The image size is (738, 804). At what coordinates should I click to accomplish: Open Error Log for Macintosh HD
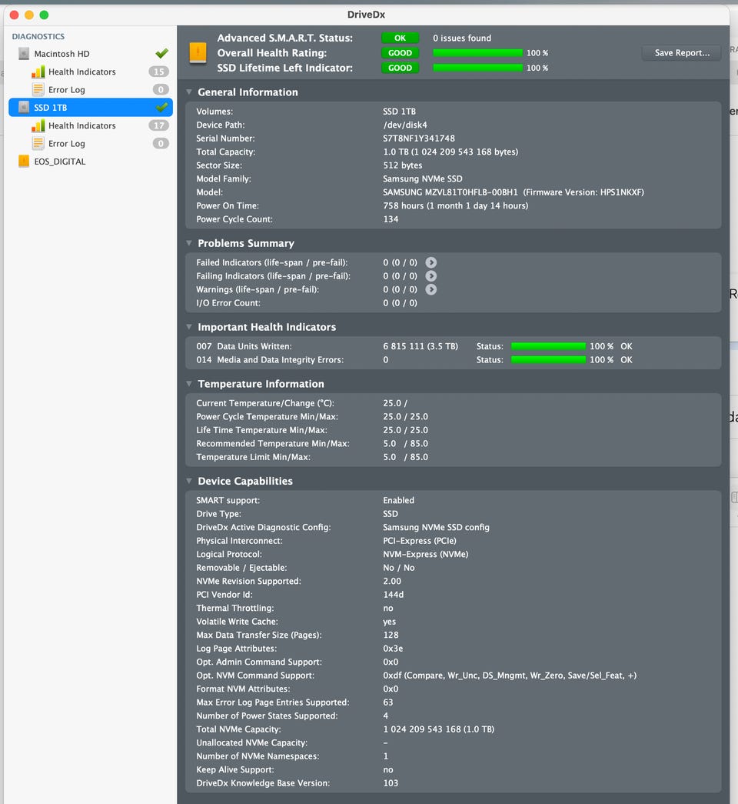click(91, 90)
